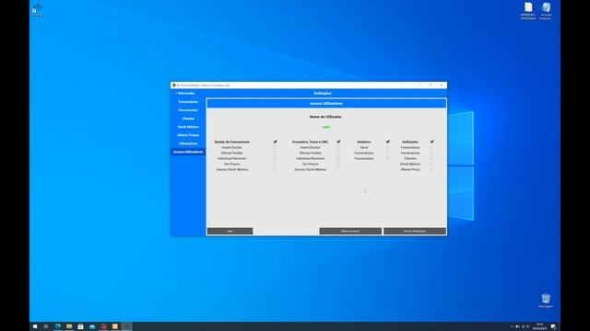
Task: Check Alterar Preço under Definições column
Action: (431, 169)
